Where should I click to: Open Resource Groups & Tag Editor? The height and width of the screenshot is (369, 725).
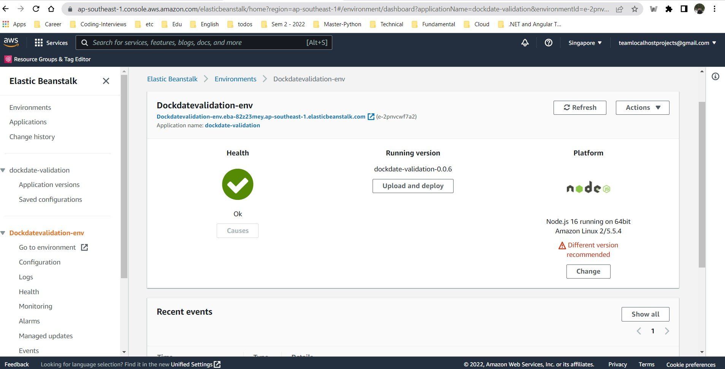tap(48, 59)
